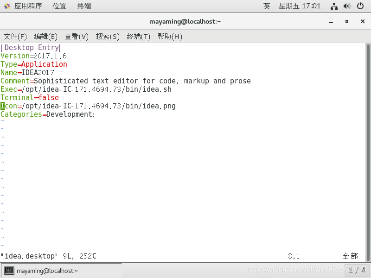Image resolution: width=371 pixels, height=278 pixels.
Task: Open the 文件(F) menu
Action: pos(15,37)
